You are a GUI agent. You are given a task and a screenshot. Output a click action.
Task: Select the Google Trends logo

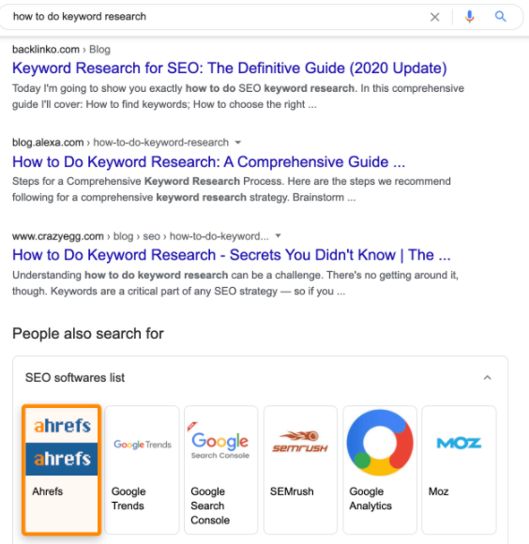pyautogui.click(x=143, y=445)
